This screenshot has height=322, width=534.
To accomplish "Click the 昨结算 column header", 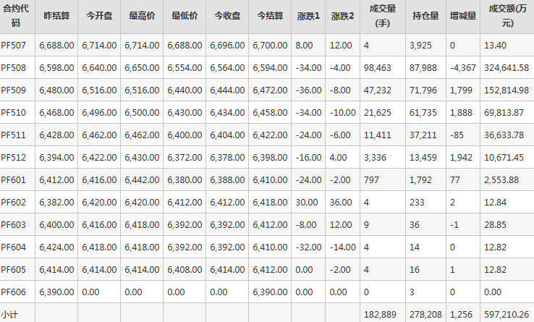I will 56,16.
